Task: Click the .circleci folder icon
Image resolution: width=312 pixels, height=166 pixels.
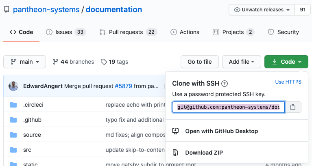Action: tap(13, 105)
